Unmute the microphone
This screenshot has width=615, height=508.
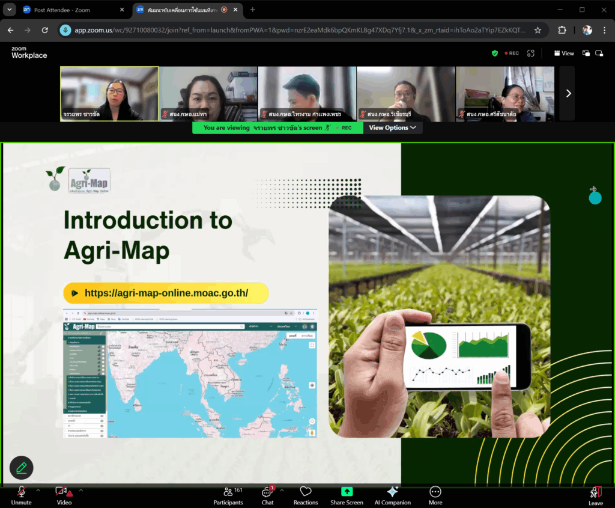(x=21, y=495)
